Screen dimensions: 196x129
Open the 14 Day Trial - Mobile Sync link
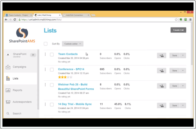point(75,104)
